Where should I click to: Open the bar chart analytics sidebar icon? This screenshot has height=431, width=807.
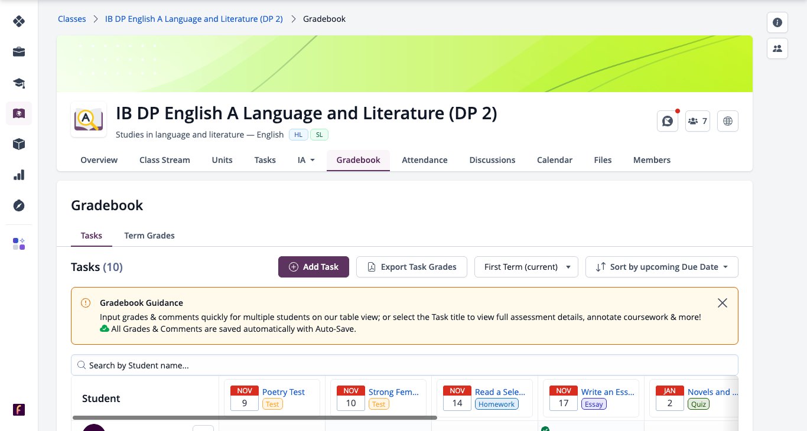19,175
